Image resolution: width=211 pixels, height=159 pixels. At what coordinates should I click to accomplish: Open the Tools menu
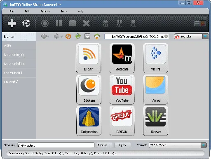(64, 11)
